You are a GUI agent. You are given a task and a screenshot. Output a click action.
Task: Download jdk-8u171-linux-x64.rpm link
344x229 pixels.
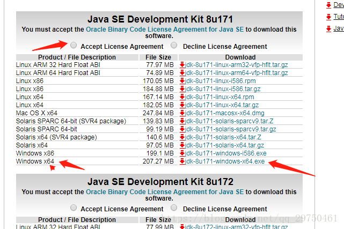coord(219,97)
